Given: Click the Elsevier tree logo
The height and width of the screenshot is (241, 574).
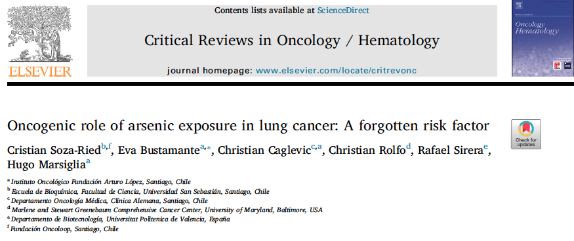Looking at the screenshot, I should point(39,34).
